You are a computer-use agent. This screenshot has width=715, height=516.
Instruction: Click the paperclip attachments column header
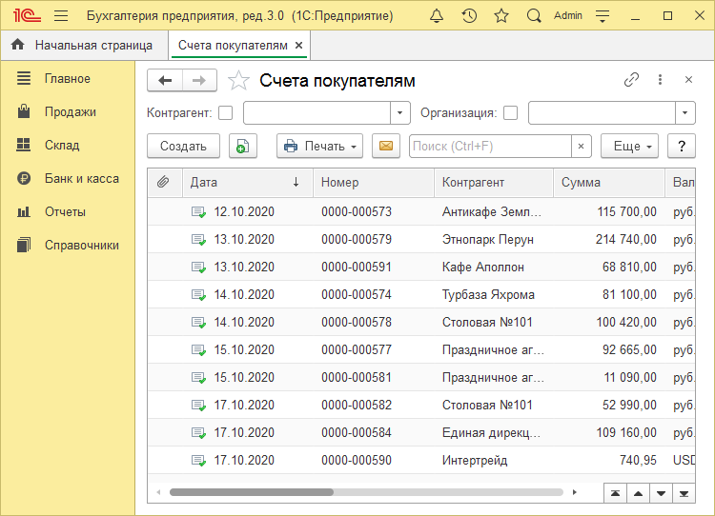click(x=163, y=182)
